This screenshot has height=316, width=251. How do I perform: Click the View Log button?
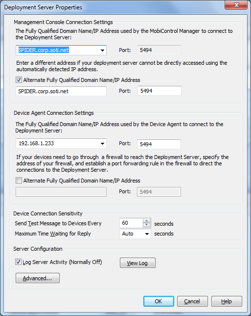pos(137,263)
